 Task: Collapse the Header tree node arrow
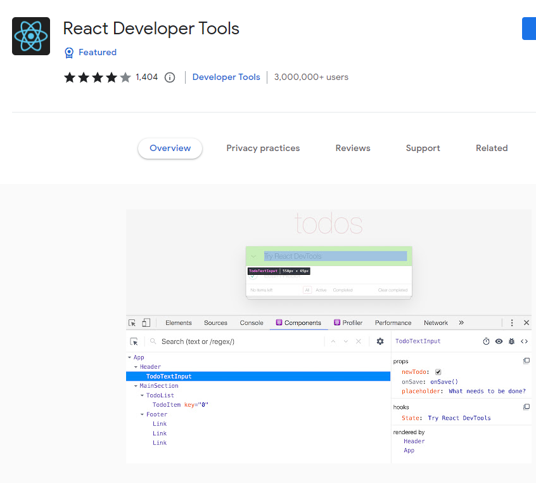(x=136, y=367)
